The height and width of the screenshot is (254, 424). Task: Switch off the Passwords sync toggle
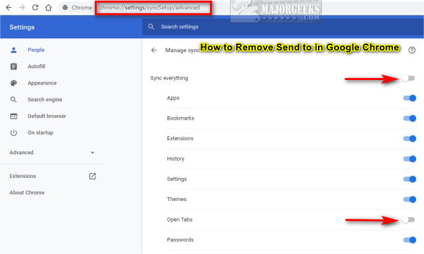click(409, 239)
